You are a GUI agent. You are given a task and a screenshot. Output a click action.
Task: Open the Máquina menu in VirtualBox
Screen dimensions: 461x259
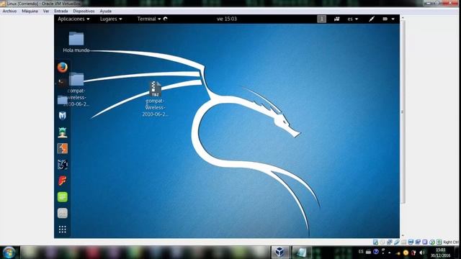(x=30, y=11)
